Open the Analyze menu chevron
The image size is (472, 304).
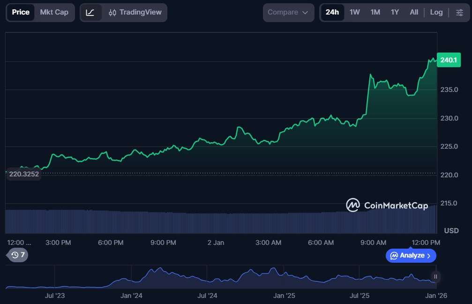428,256
